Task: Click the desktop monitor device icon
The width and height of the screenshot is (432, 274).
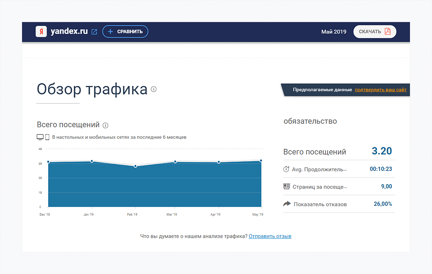Action: click(x=40, y=137)
